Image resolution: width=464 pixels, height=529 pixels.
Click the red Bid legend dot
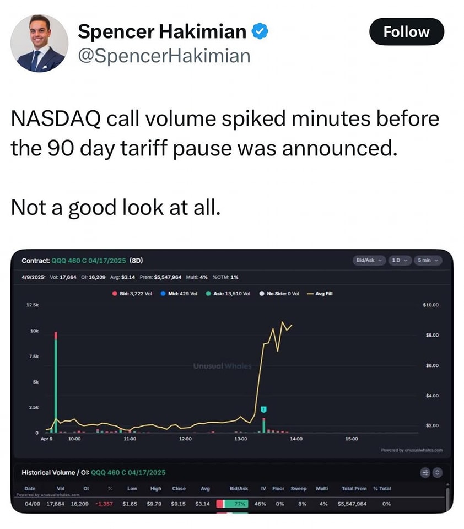[114, 294]
